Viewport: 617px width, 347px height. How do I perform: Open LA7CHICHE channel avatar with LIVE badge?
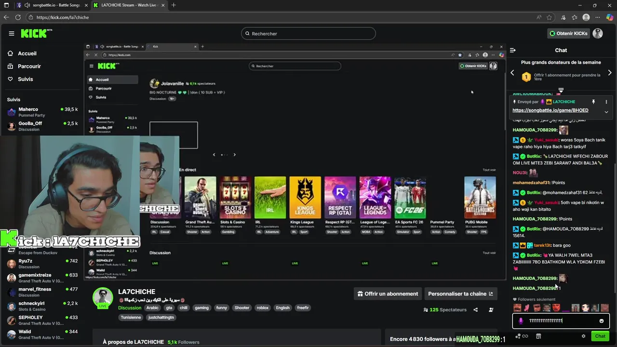[x=103, y=298]
